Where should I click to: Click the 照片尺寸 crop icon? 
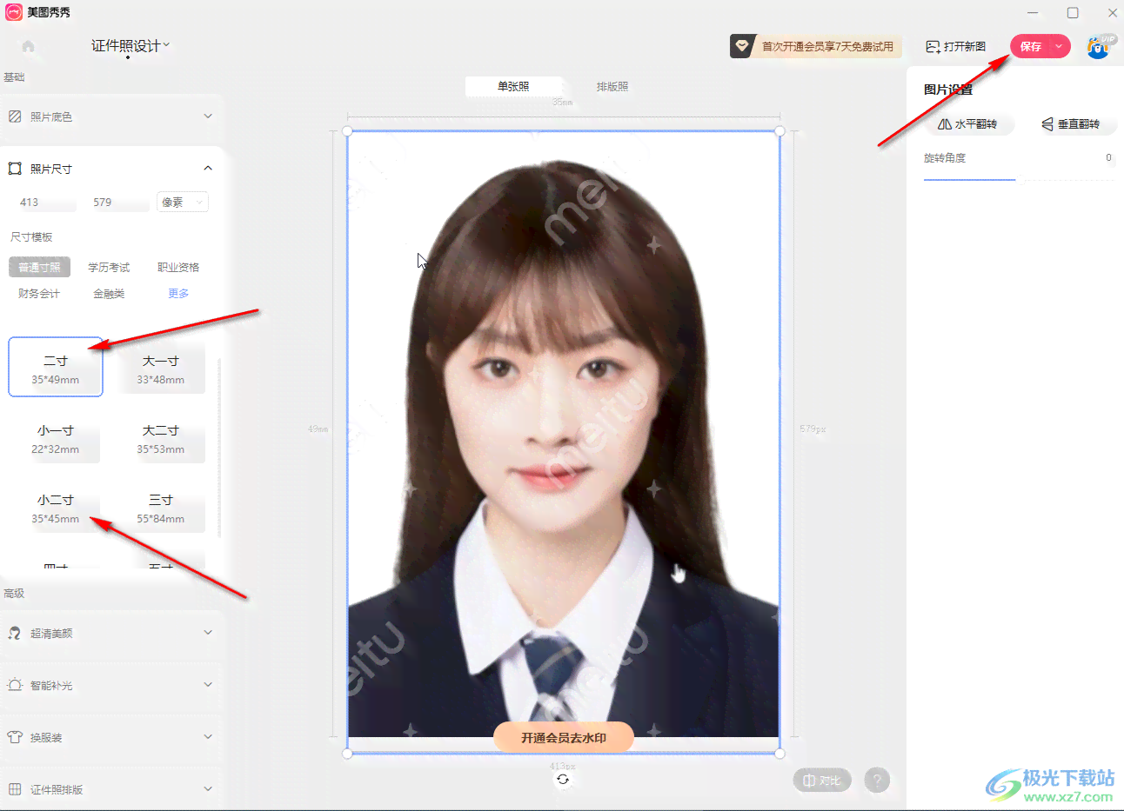coord(15,169)
